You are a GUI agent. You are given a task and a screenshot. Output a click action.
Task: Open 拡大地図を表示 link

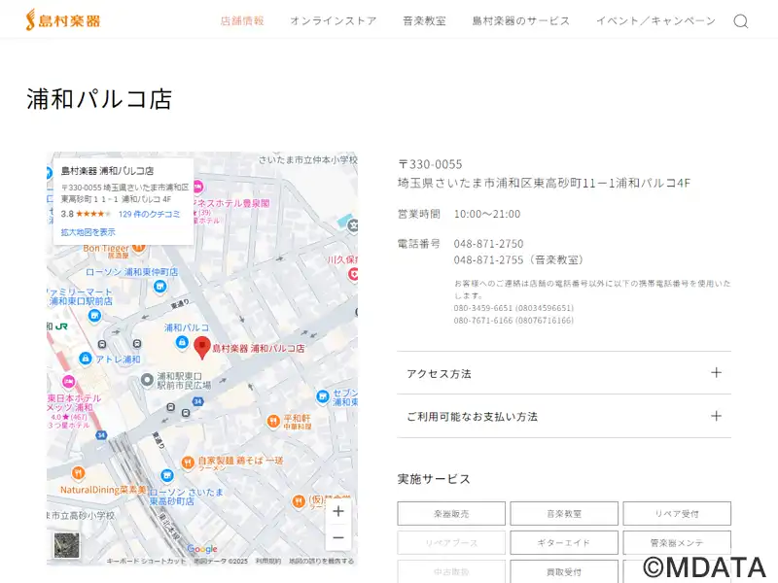[88, 232]
